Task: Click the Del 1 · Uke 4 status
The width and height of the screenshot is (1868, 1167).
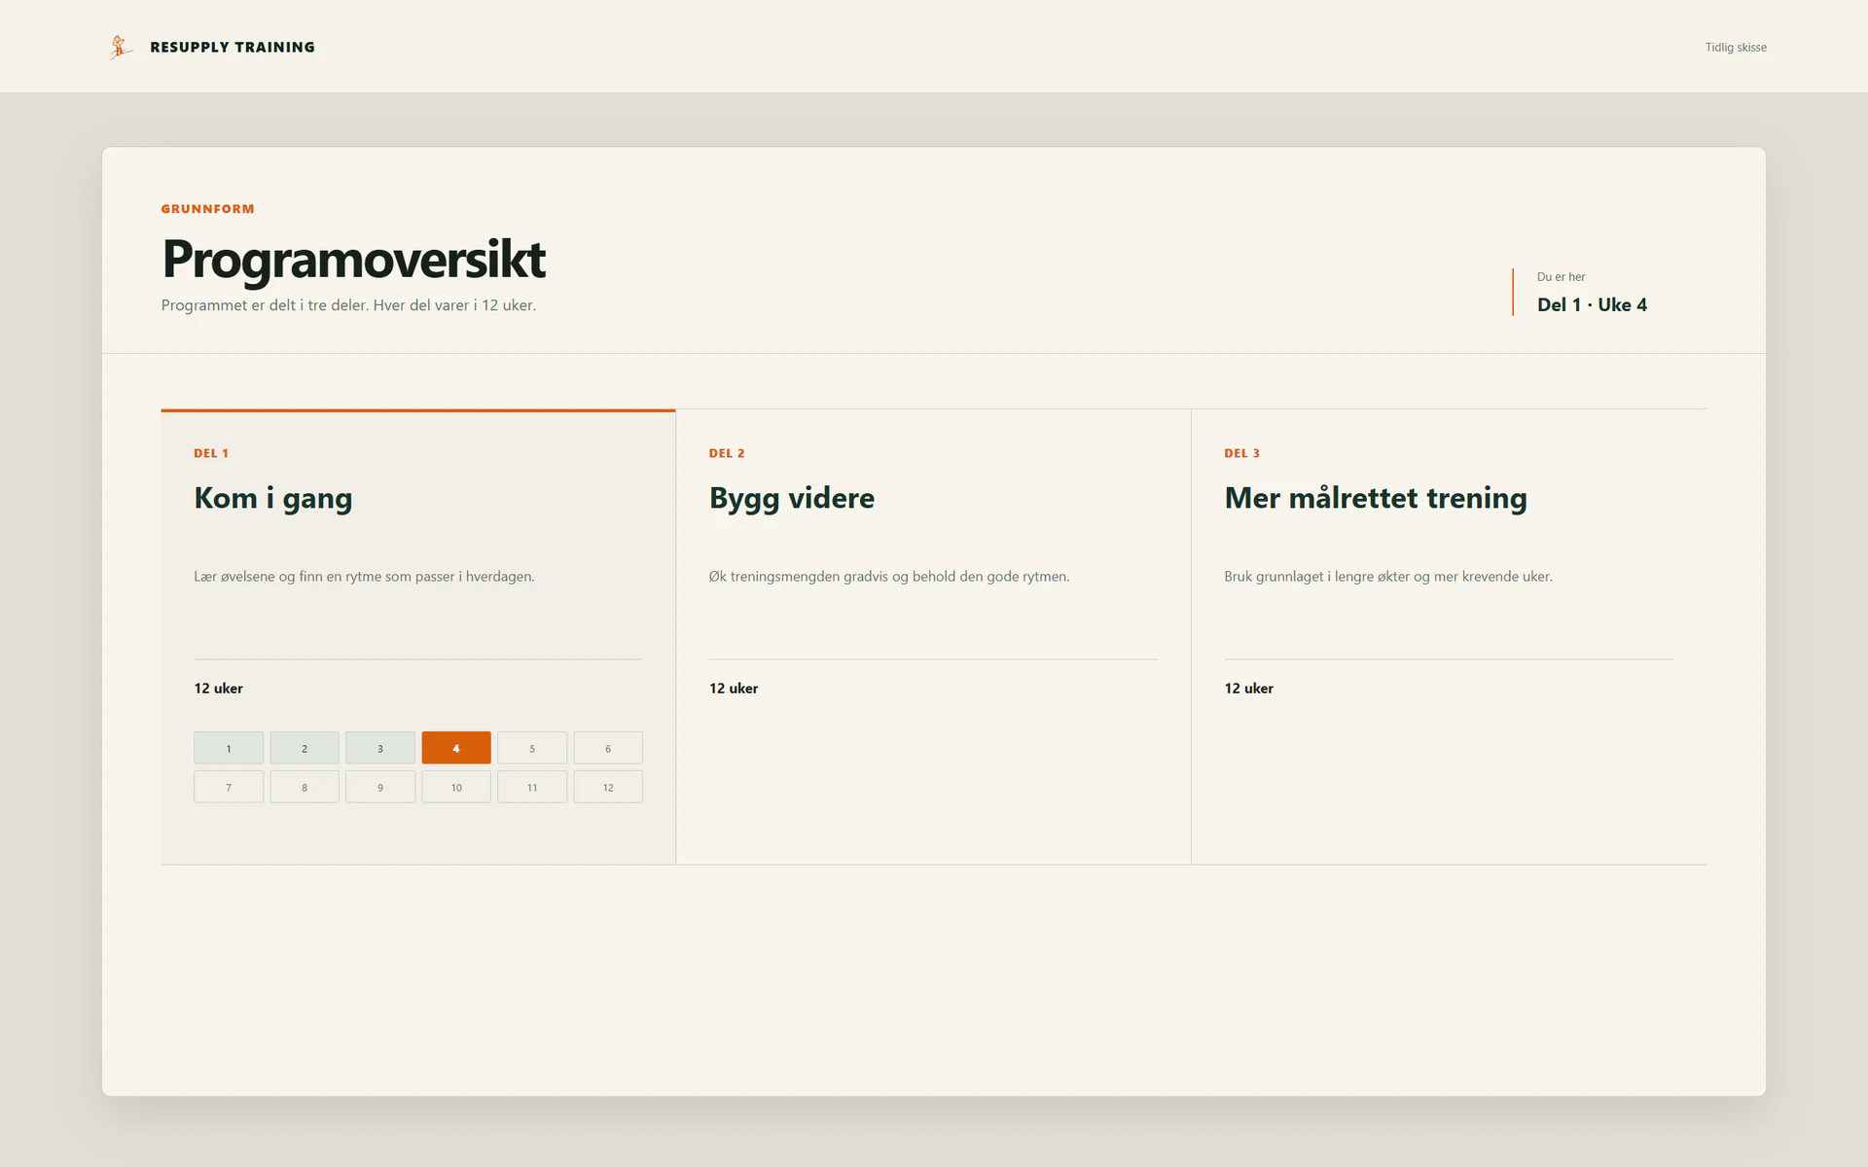Action: coord(1592,304)
